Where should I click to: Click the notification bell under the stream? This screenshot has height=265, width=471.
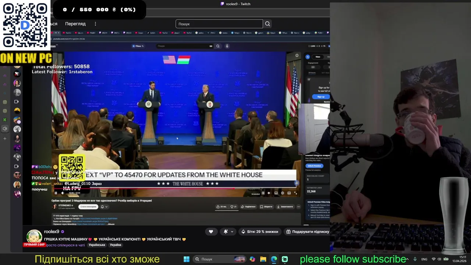[226, 232]
